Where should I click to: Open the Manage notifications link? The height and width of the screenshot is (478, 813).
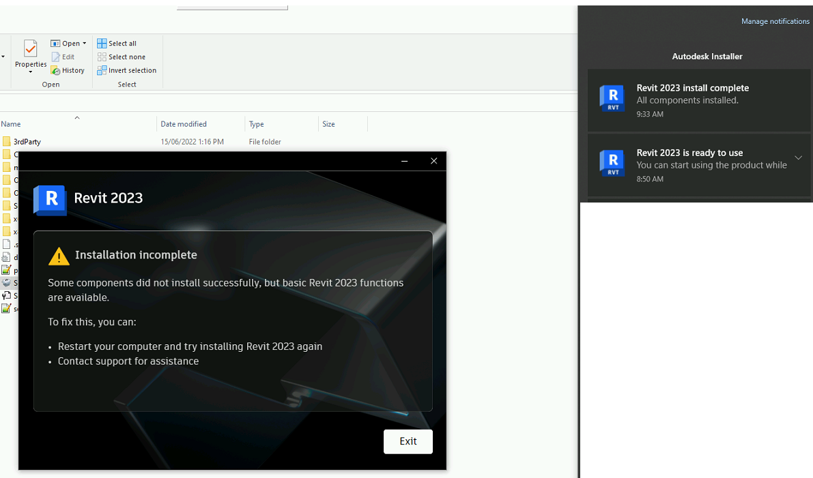[x=775, y=21]
